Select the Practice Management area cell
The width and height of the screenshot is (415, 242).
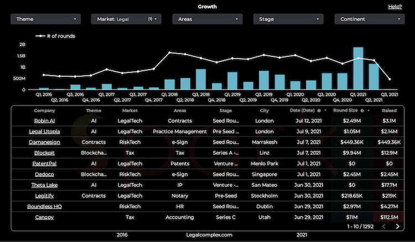tap(180, 131)
